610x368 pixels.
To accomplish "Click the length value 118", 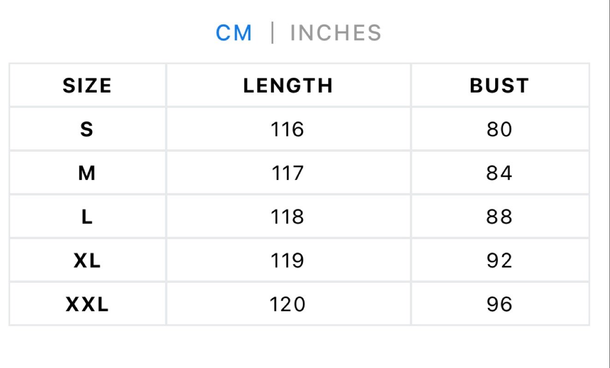I will [287, 217].
